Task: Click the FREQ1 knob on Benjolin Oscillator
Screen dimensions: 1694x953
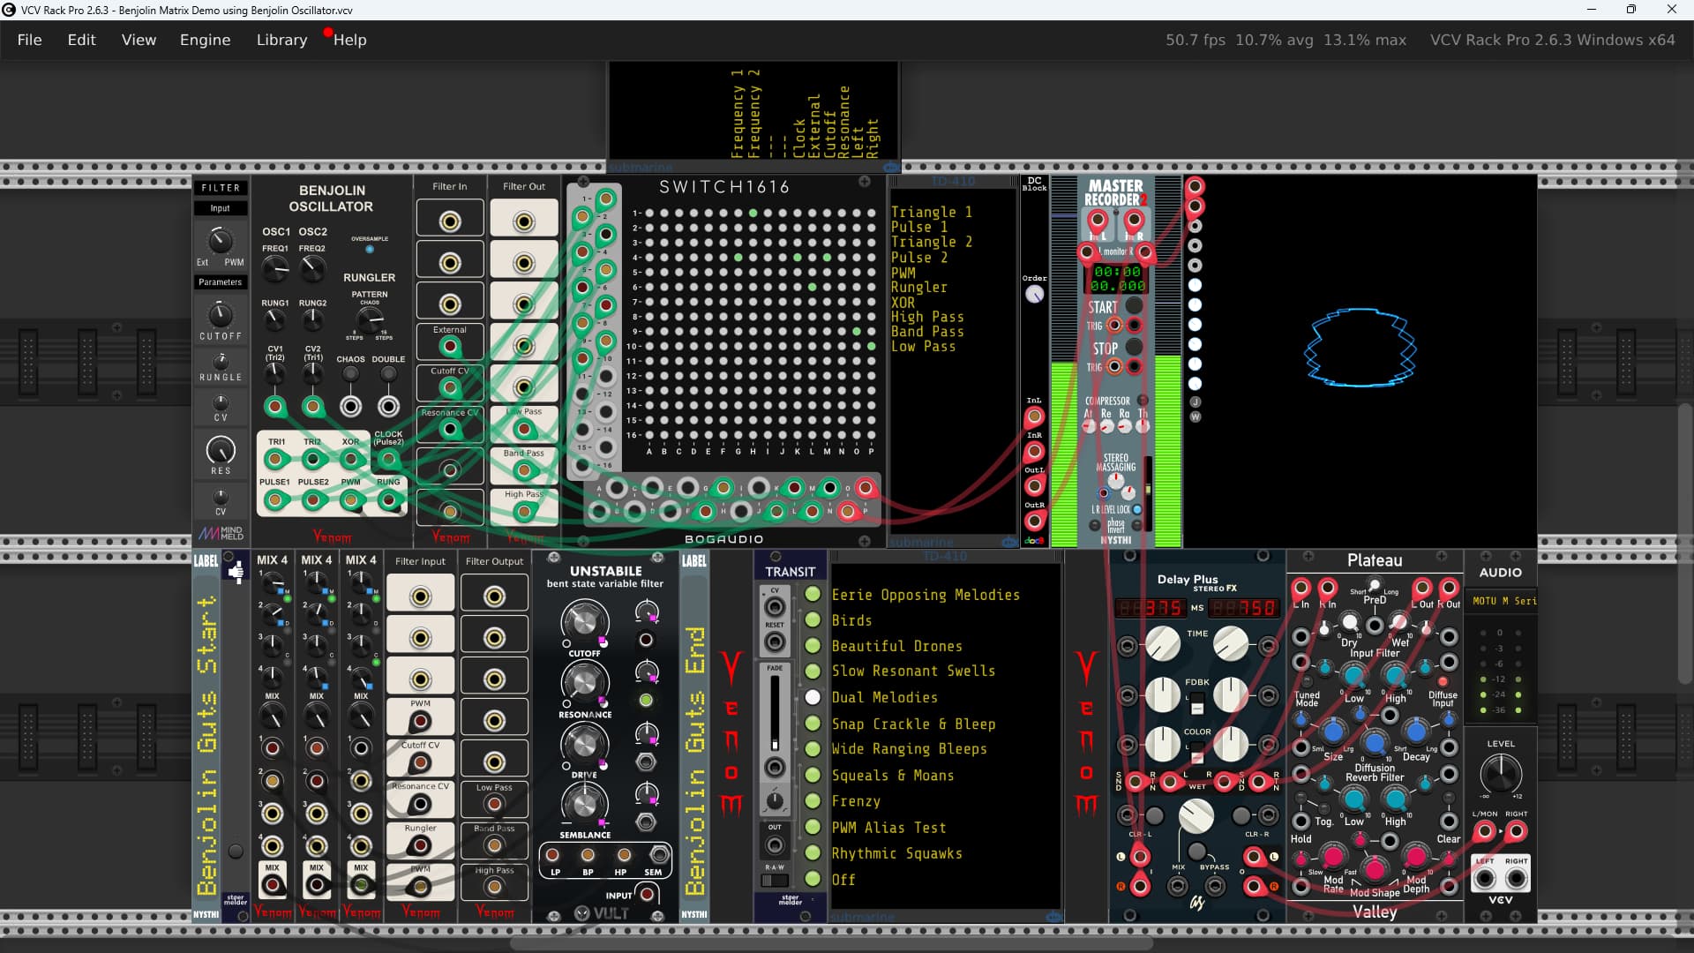Action: pyautogui.click(x=275, y=268)
